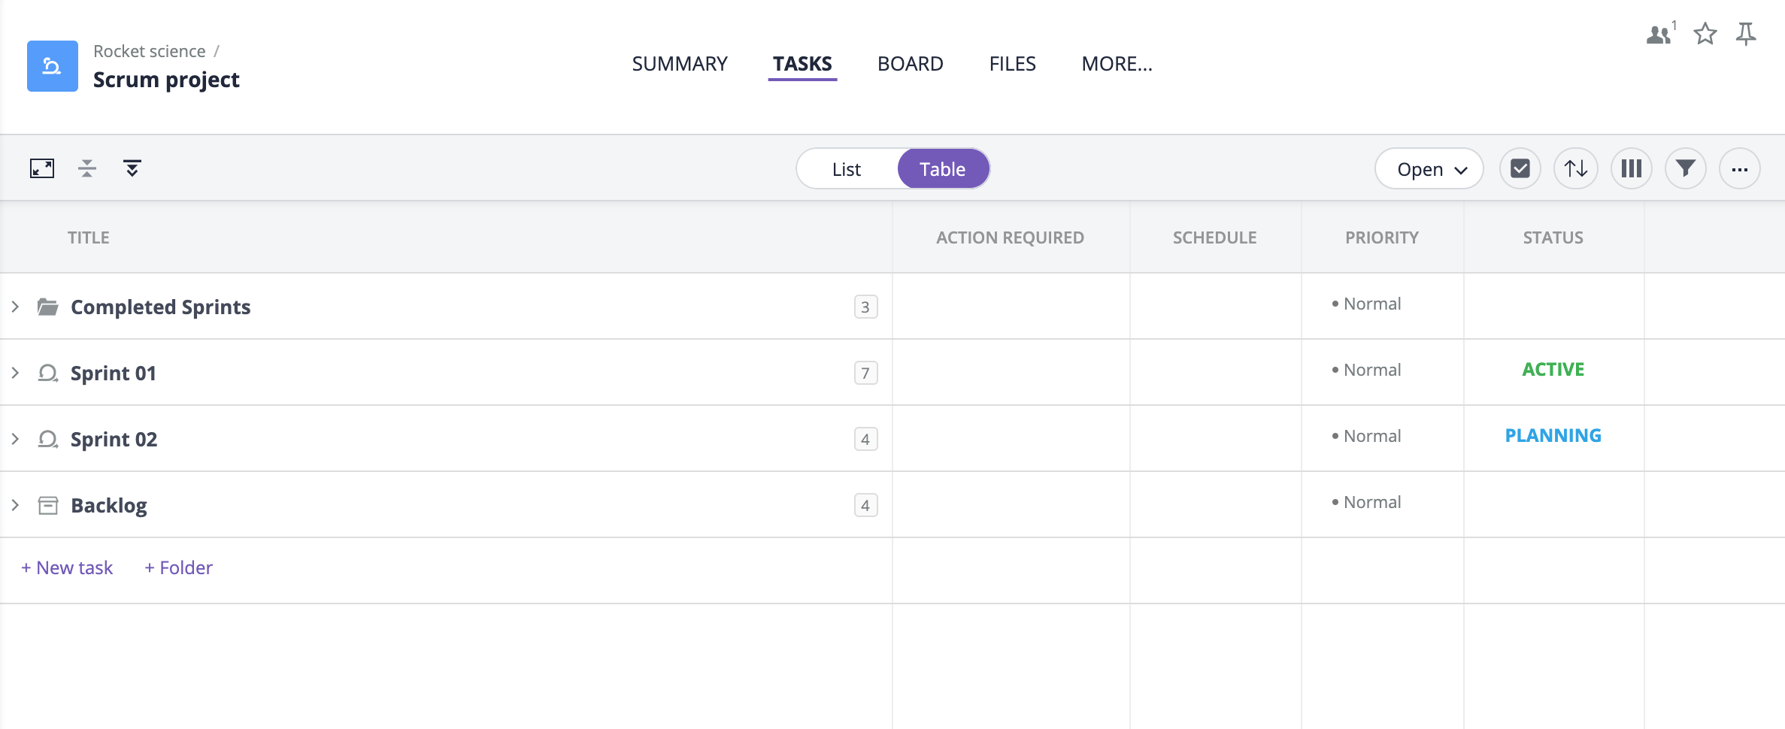The width and height of the screenshot is (1785, 729).
Task: Click + Folder link
Action: [x=179, y=567]
